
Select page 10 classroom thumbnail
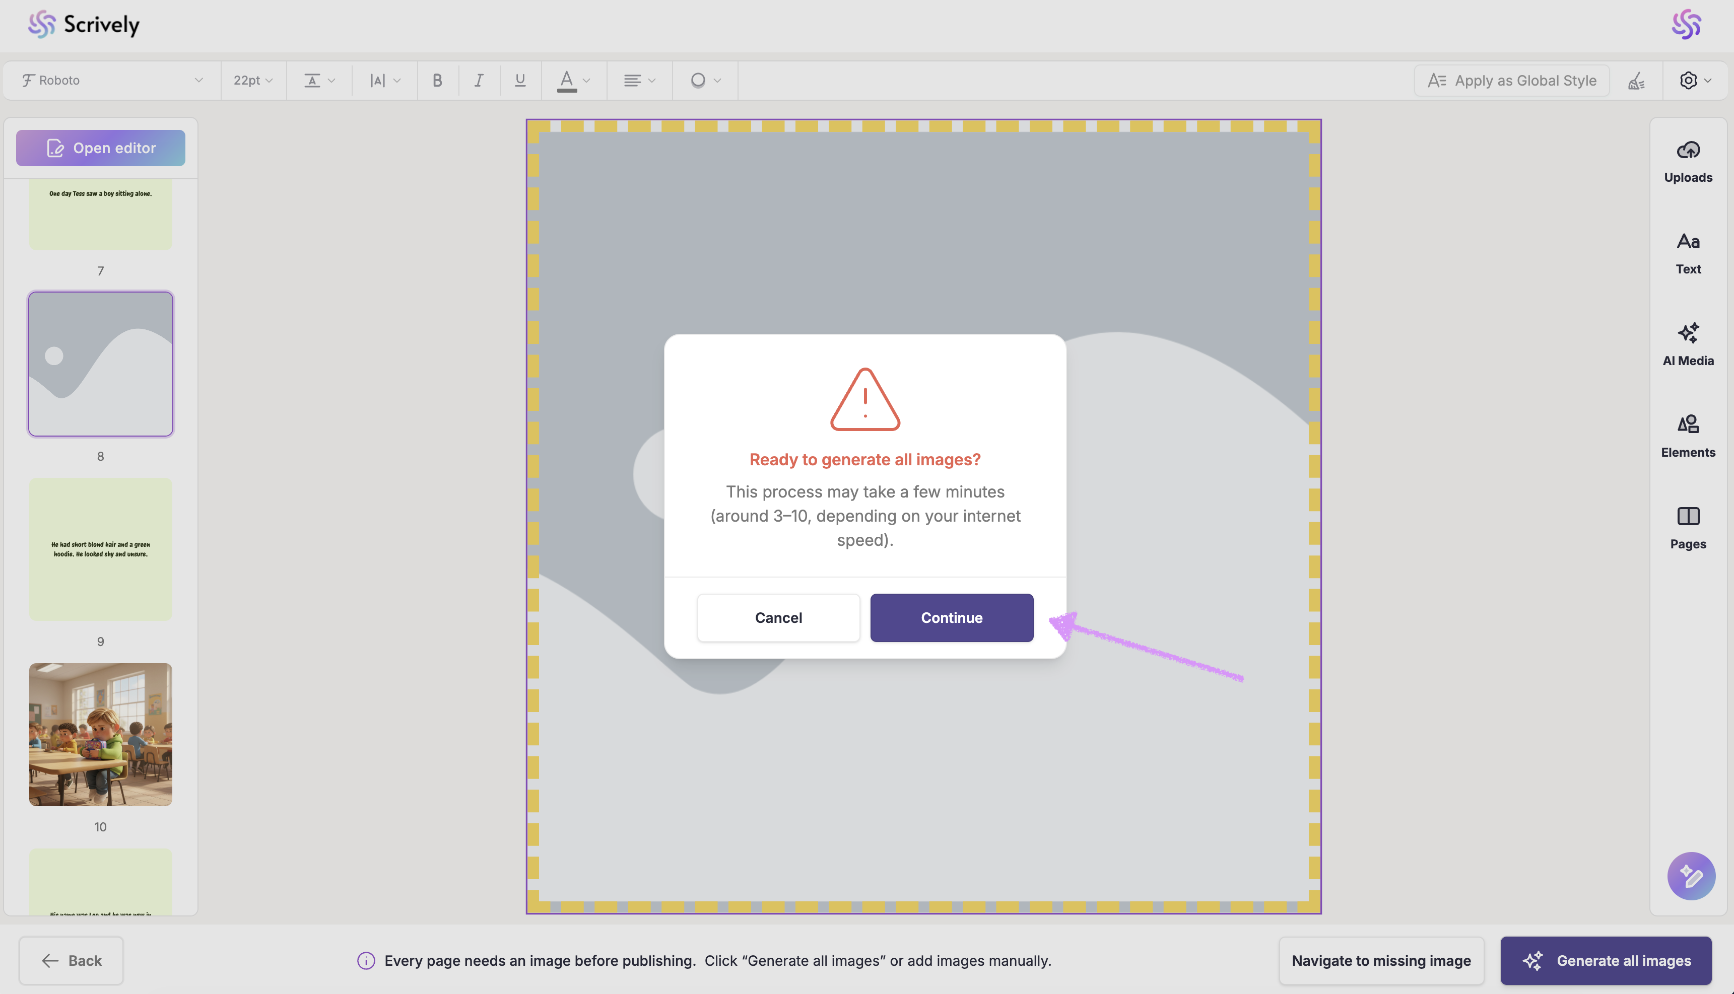(100, 734)
